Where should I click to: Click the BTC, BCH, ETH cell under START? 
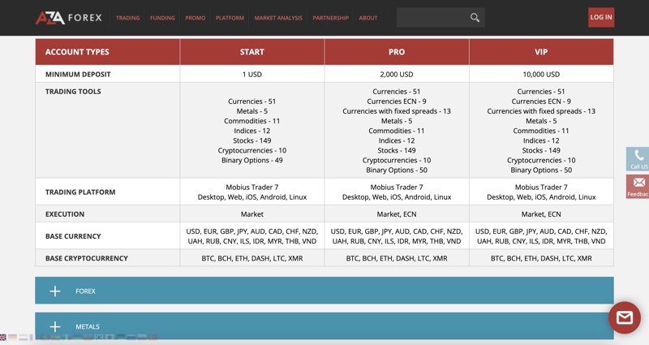pyautogui.click(x=252, y=258)
